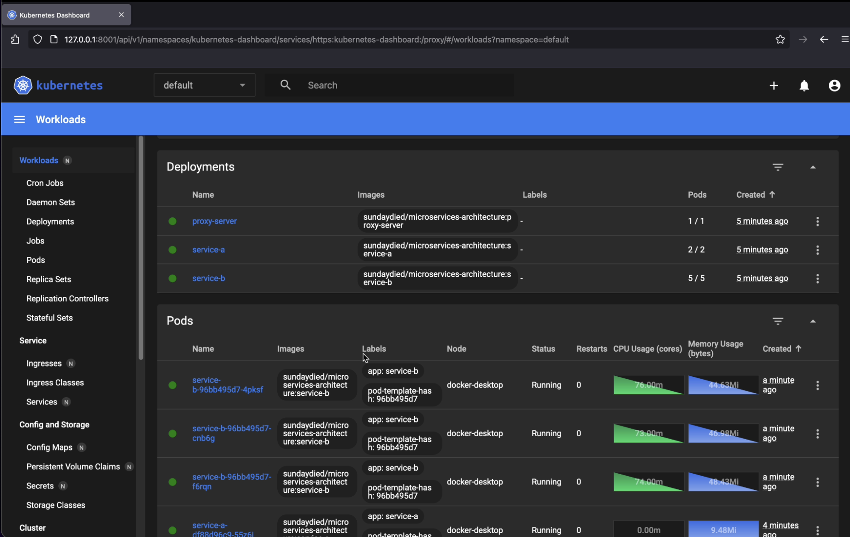The height and width of the screenshot is (537, 850).
Task: Open the service-a deployment link
Action: coord(208,250)
